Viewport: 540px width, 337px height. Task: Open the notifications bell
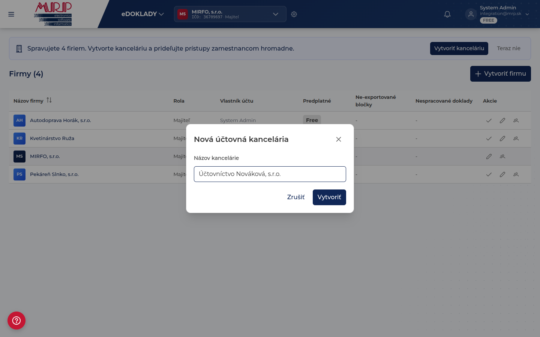click(447, 14)
